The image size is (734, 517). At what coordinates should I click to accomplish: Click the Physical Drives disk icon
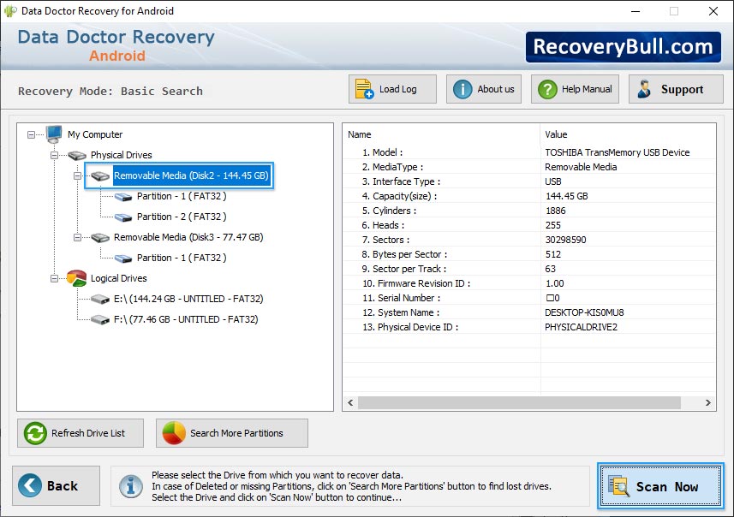tap(77, 155)
